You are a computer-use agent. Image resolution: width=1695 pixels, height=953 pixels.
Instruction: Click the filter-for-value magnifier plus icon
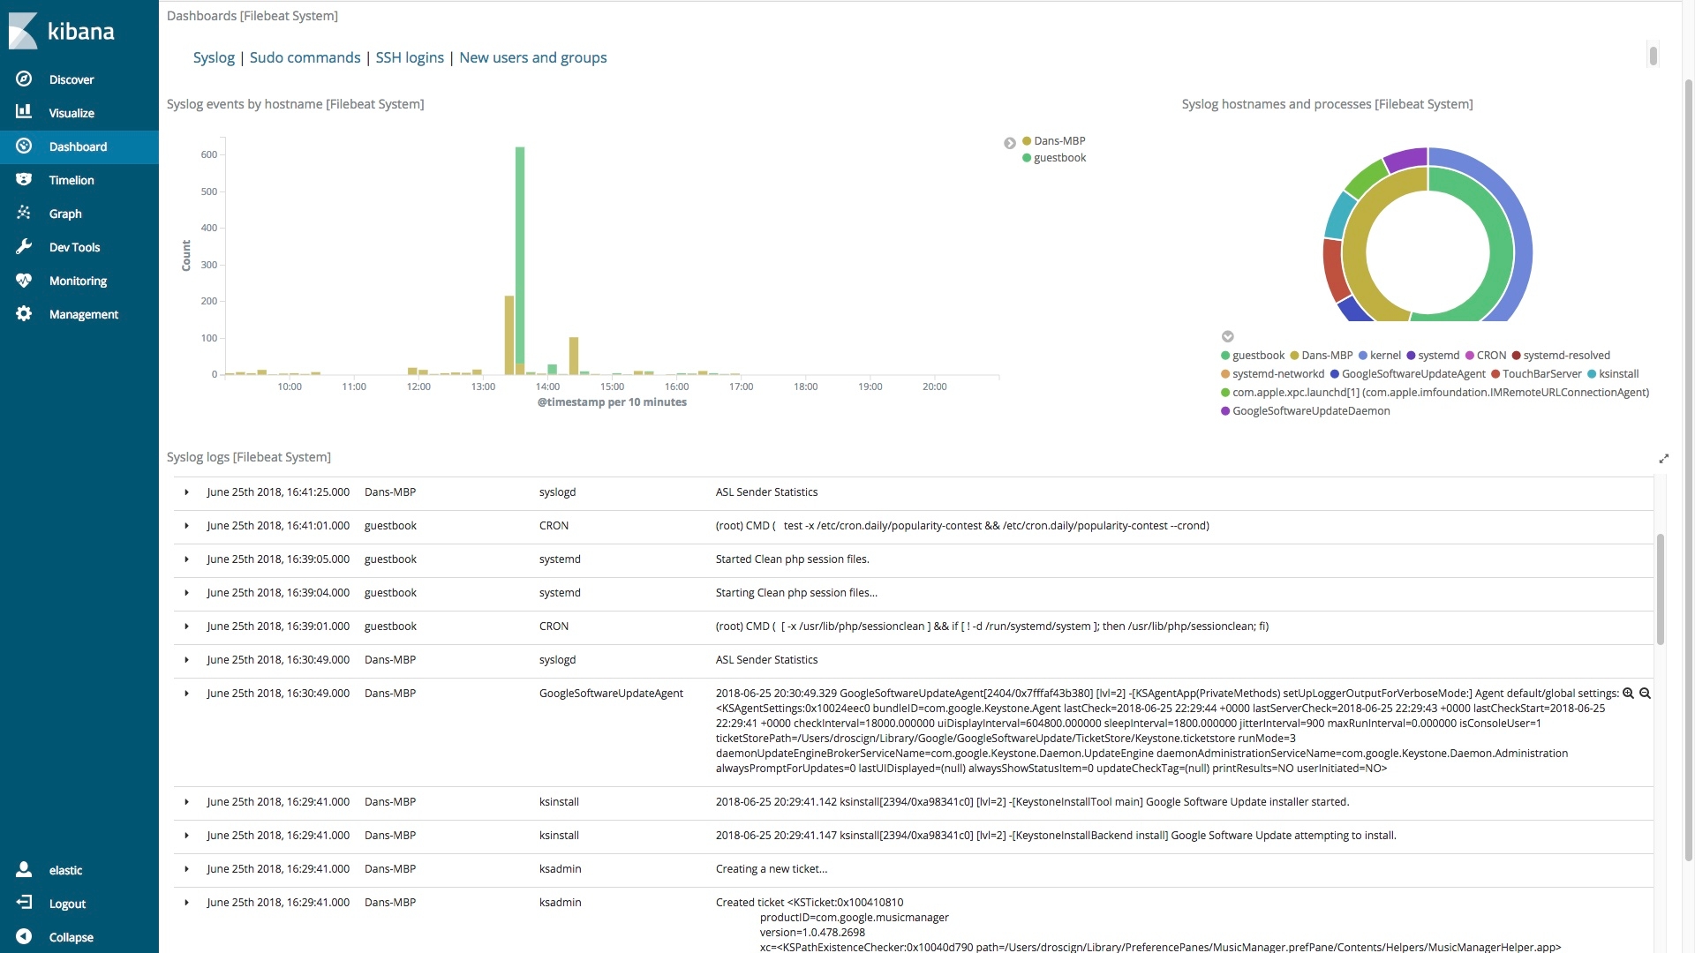[x=1628, y=693]
